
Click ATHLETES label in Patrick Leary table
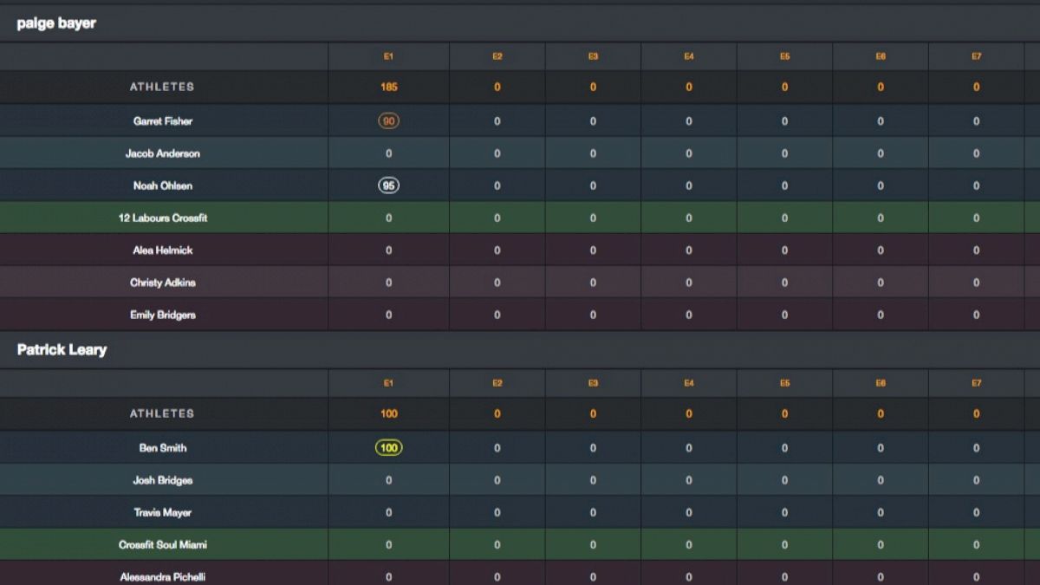[162, 413]
